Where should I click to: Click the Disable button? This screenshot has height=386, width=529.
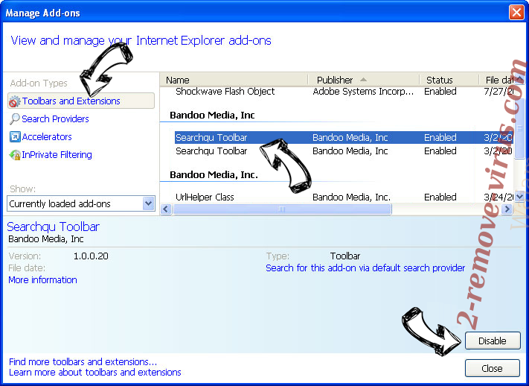point(493,341)
